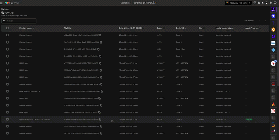Copy flight ID of the 09:01 pm flight

pyautogui.click(x=98, y=49)
